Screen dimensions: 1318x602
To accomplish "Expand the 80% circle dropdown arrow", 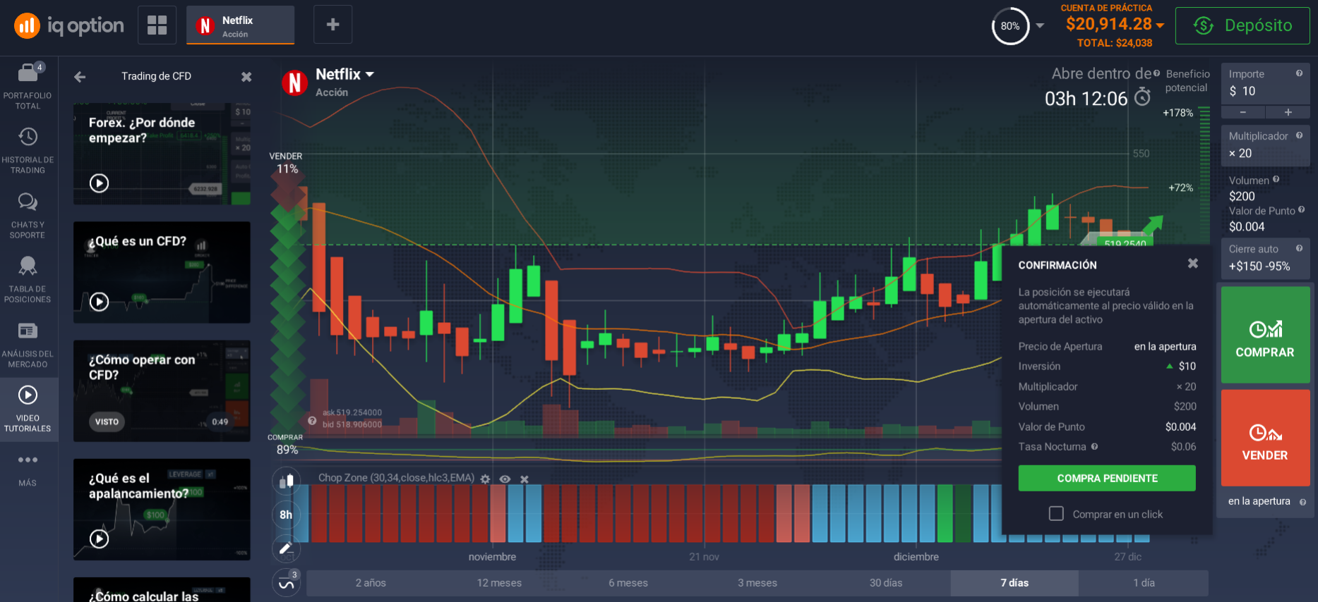I will pos(1040,26).
